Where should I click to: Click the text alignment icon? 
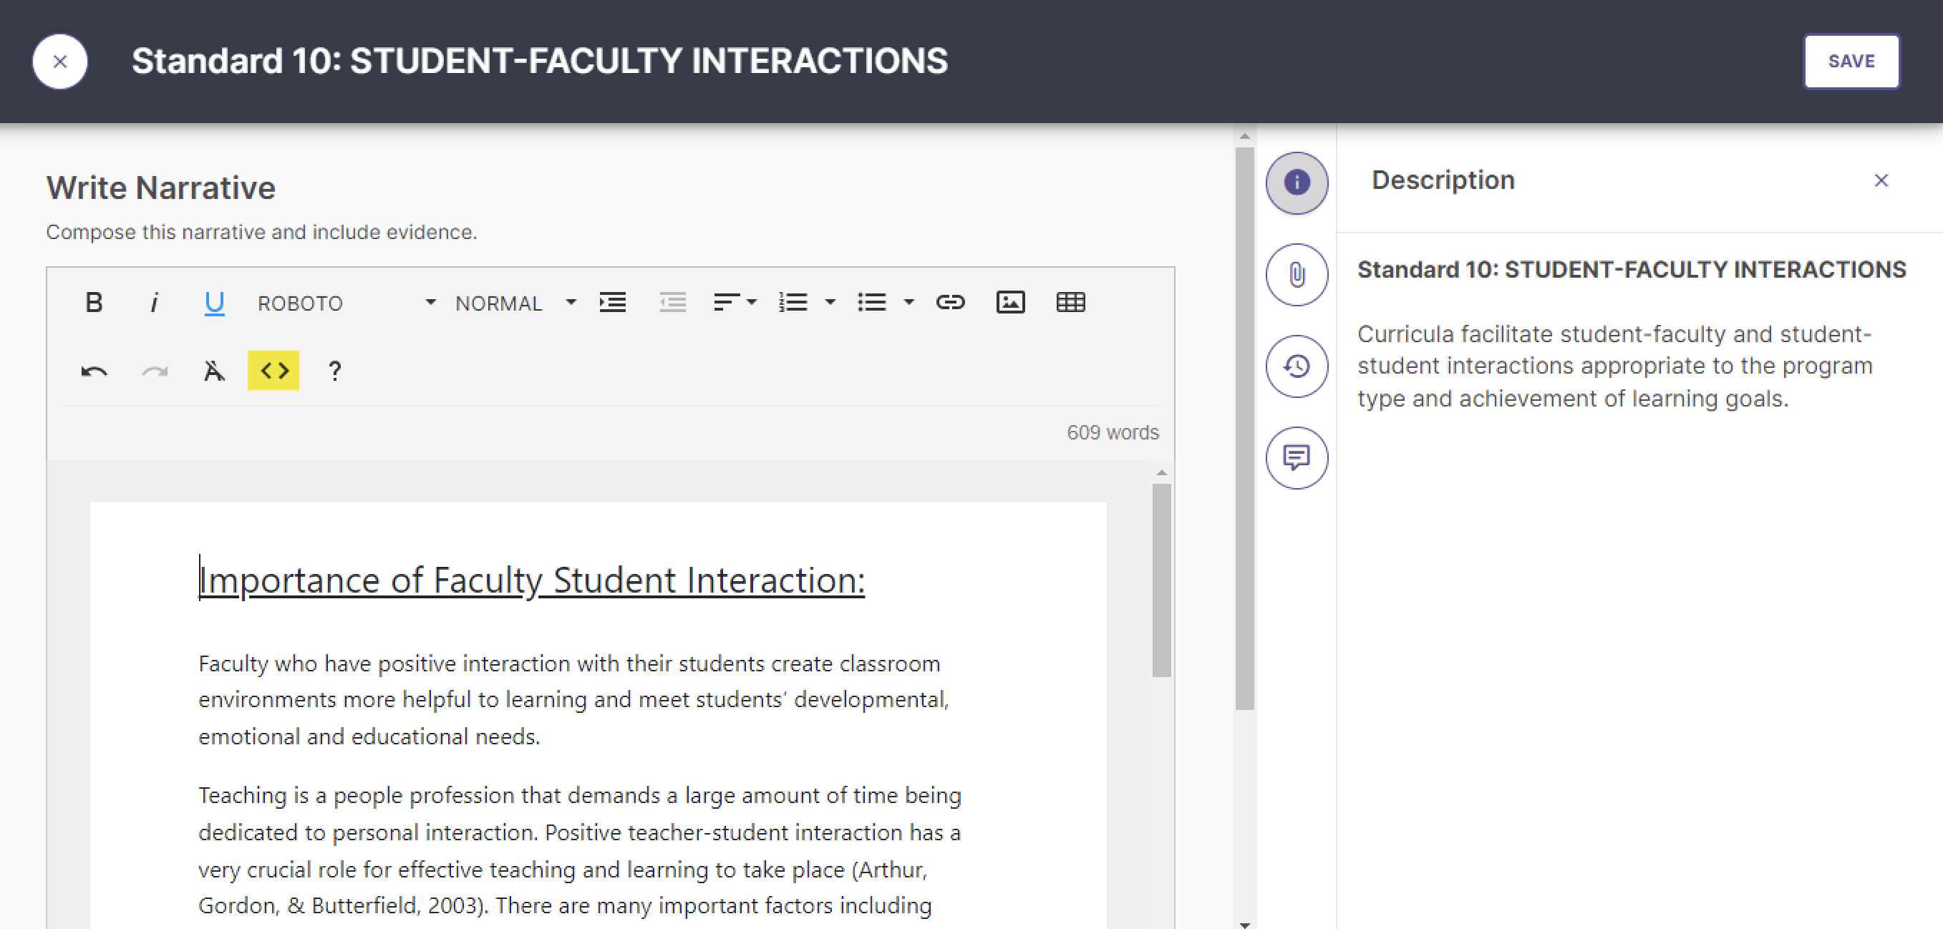[x=726, y=302]
